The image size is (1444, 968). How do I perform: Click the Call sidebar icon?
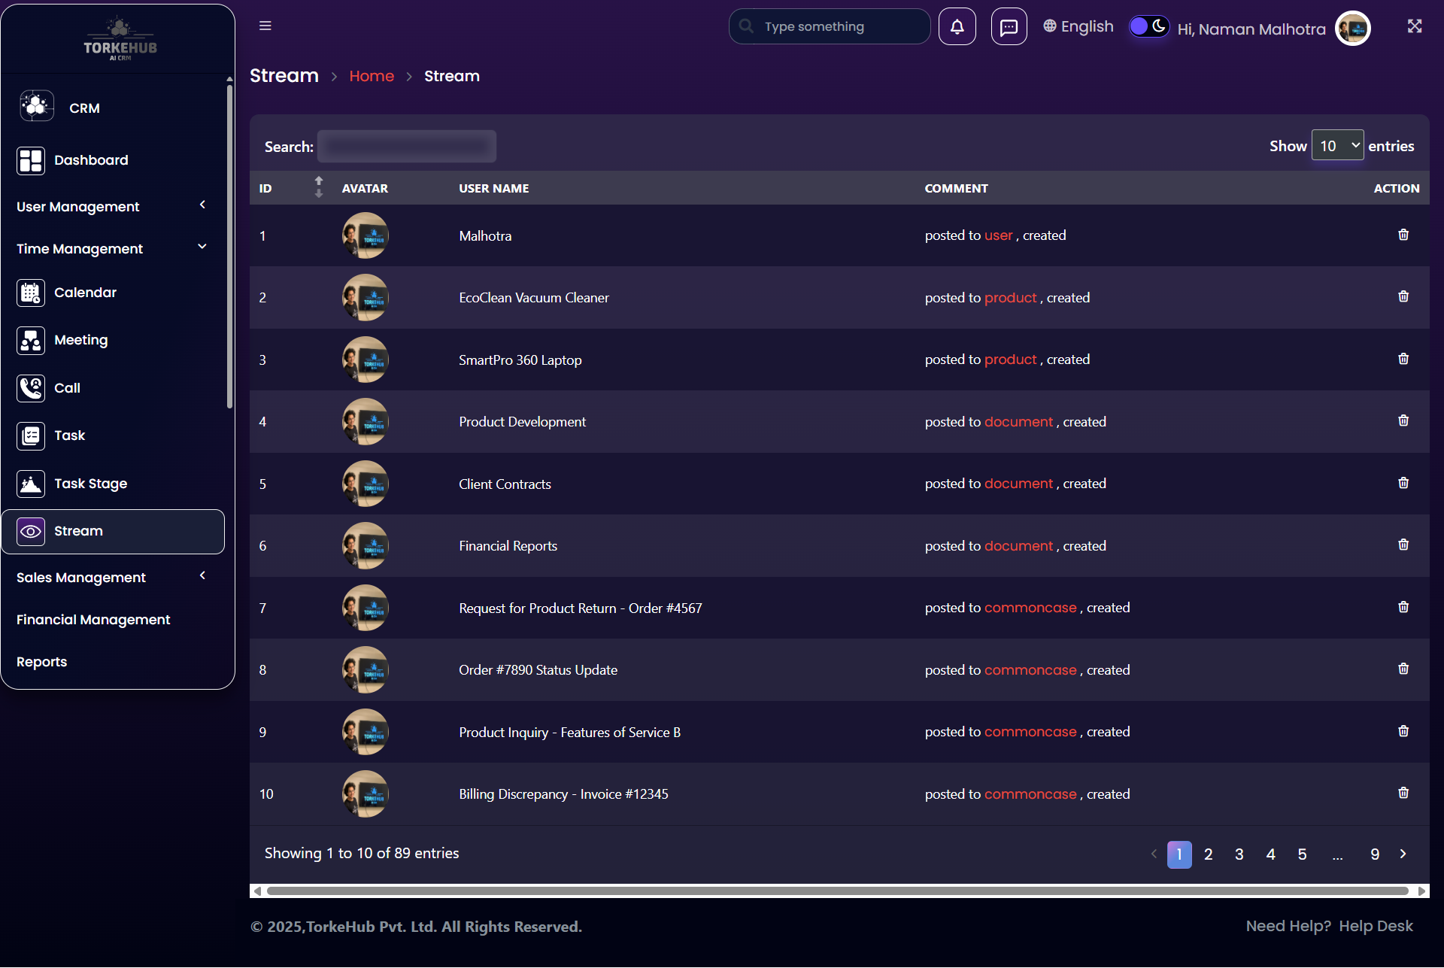pos(31,388)
